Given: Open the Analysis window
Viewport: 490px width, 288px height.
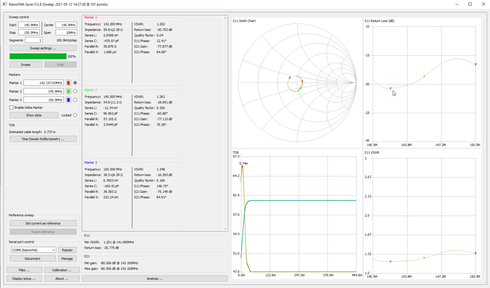Looking at the screenshot, I should point(155,279).
